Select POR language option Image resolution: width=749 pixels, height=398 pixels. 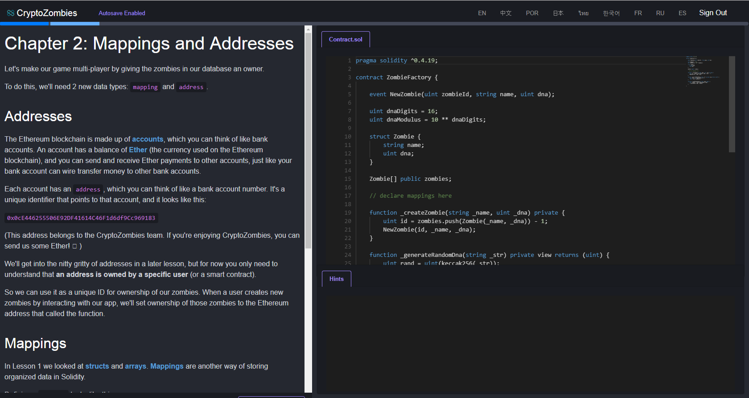tap(532, 13)
